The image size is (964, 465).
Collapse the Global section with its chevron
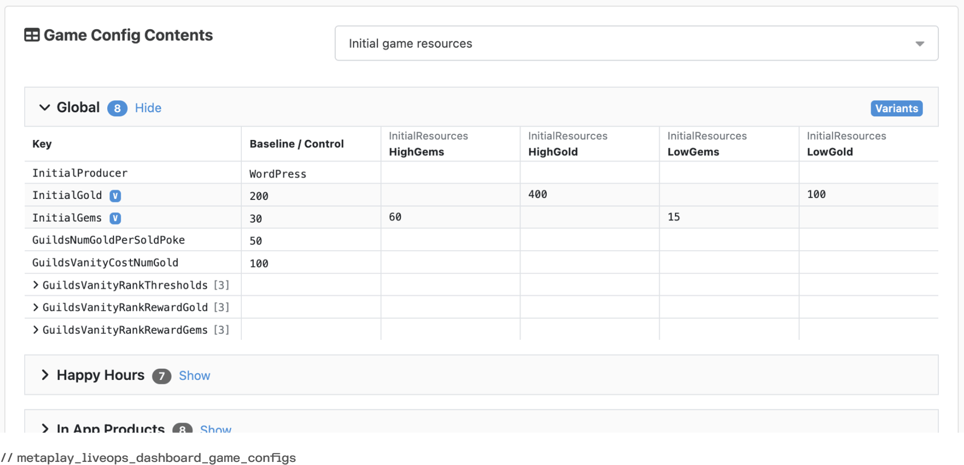[x=44, y=108]
